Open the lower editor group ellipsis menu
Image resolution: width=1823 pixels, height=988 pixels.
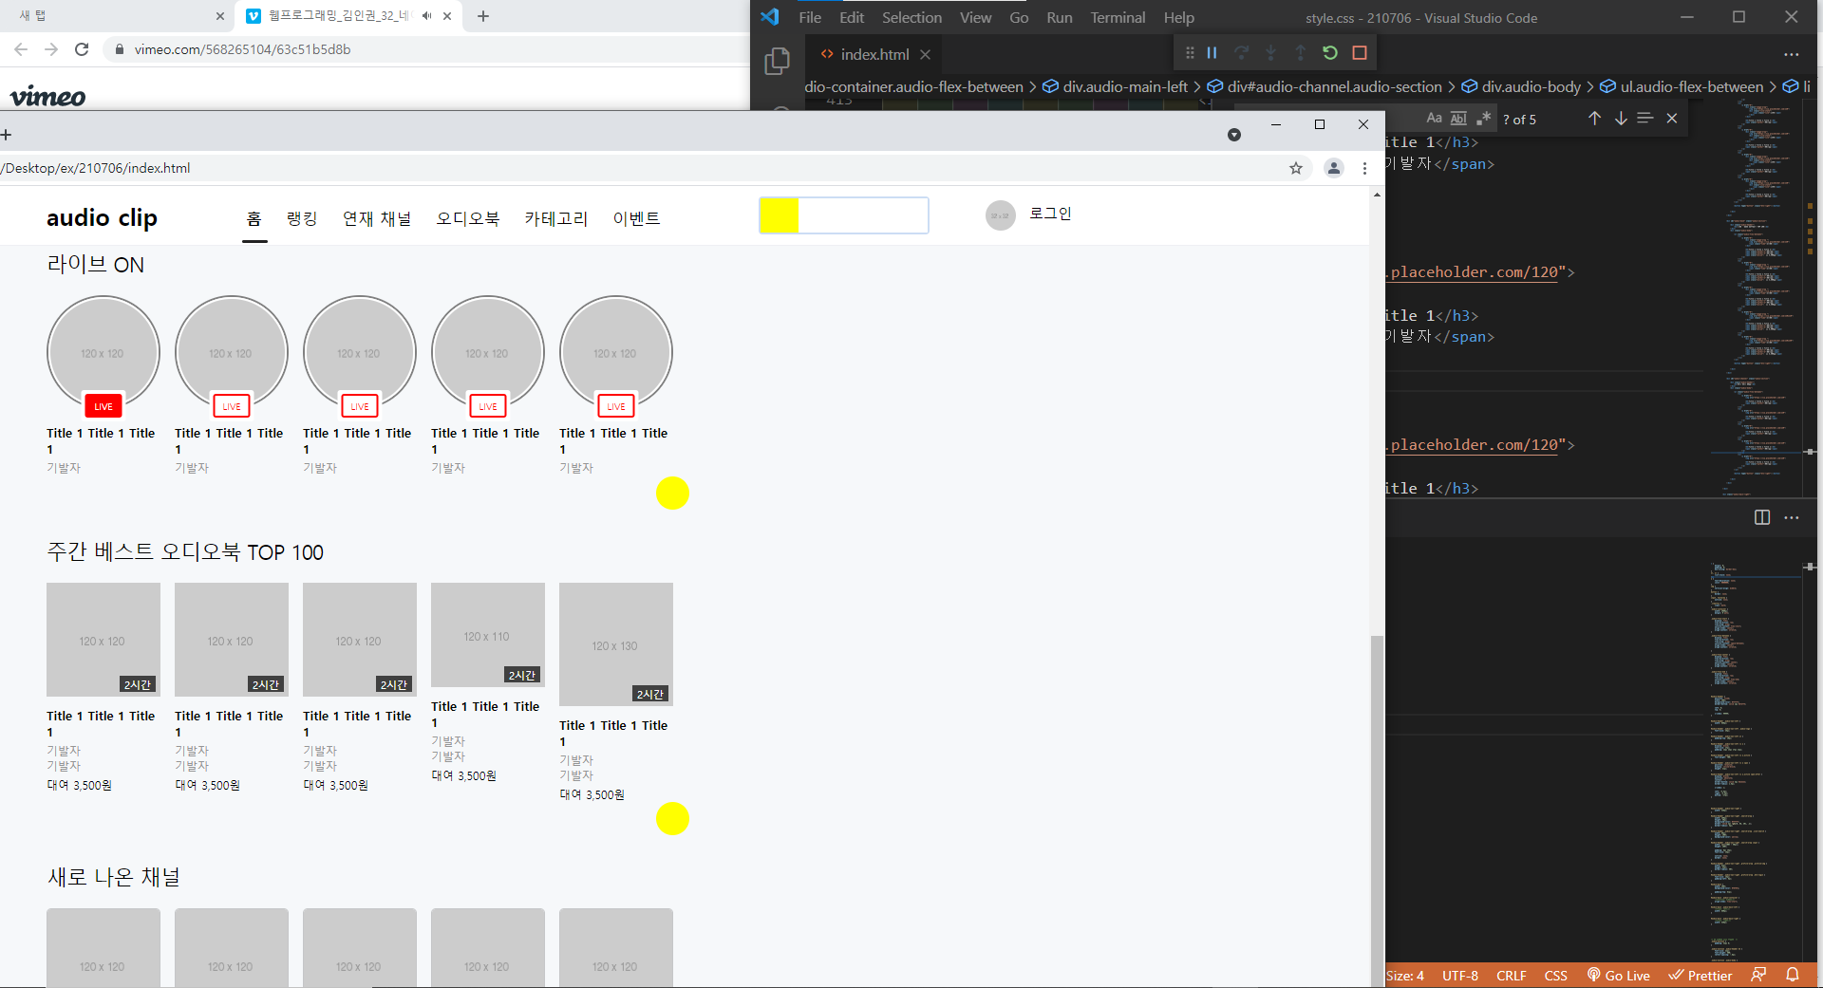pyautogui.click(x=1792, y=517)
